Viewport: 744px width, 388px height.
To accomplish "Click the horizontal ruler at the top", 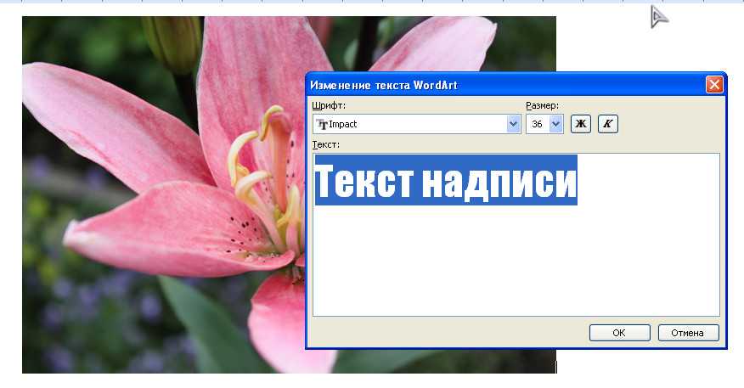I will (x=340, y=2).
